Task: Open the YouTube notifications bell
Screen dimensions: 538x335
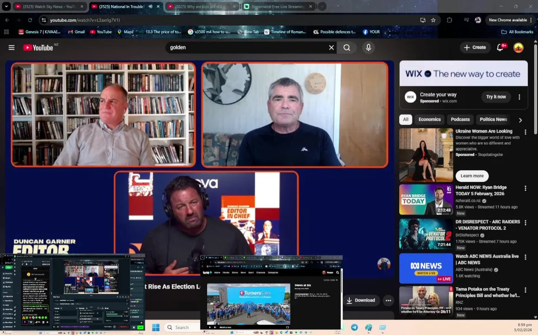Action: pos(501,47)
